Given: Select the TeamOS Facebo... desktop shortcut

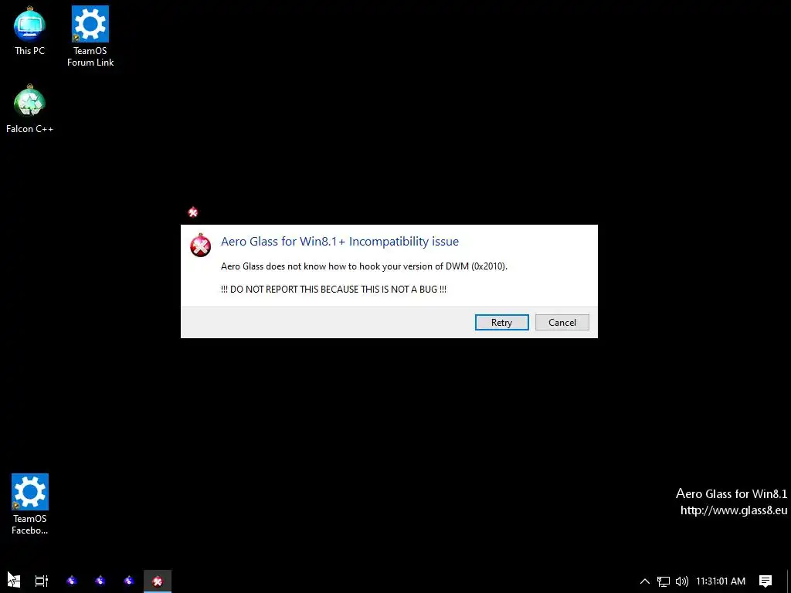Looking at the screenshot, I should [30, 503].
